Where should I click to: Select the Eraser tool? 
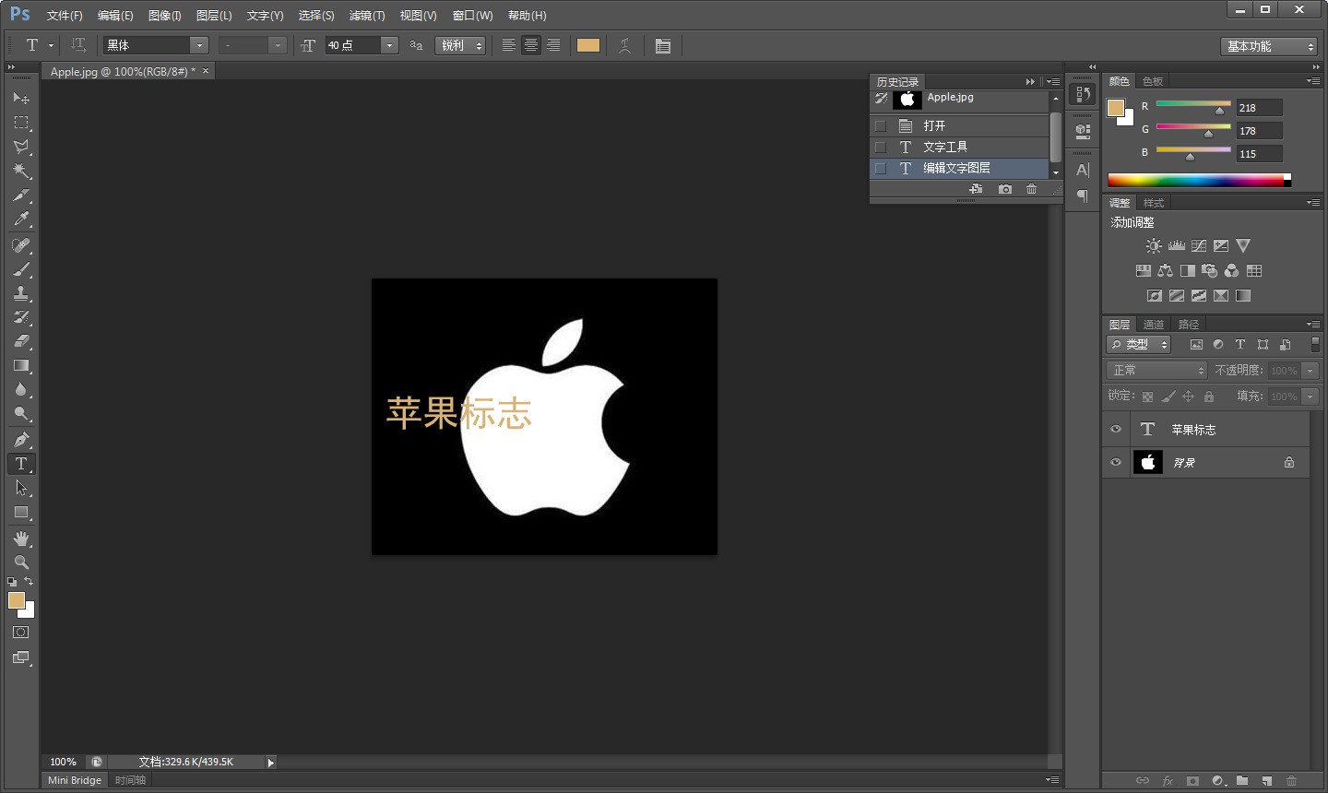pyautogui.click(x=21, y=341)
